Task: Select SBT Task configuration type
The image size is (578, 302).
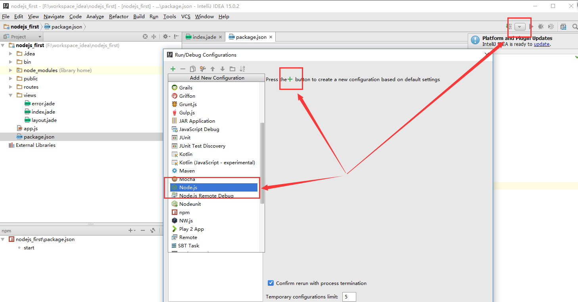Action: pos(214,245)
